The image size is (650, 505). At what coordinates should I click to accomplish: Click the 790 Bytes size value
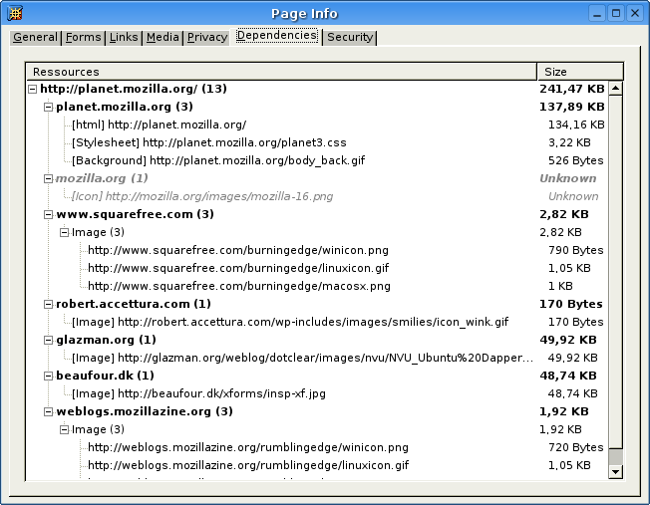(576, 250)
